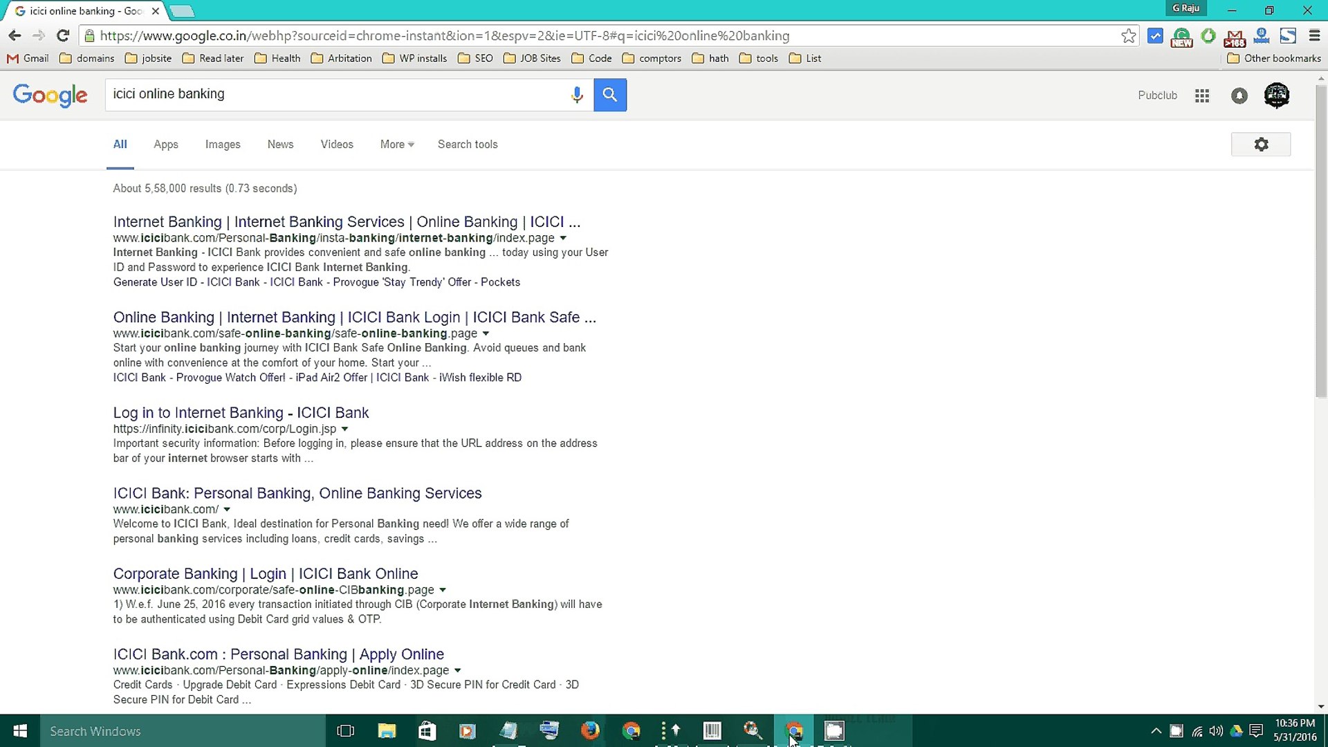Open Google notifications bell
This screenshot has height=747, width=1328.
1239,96
